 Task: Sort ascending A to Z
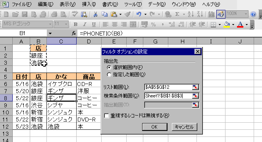(191, 15)
